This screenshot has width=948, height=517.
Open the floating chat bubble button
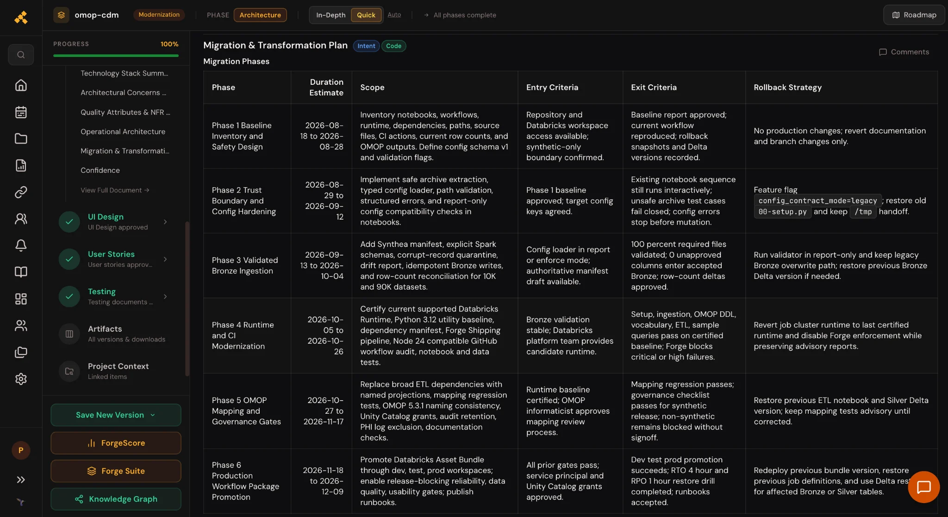pyautogui.click(x=923, y=487)
